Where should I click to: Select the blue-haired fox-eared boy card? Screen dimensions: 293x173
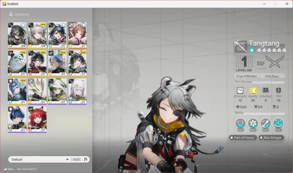point(17,120)
